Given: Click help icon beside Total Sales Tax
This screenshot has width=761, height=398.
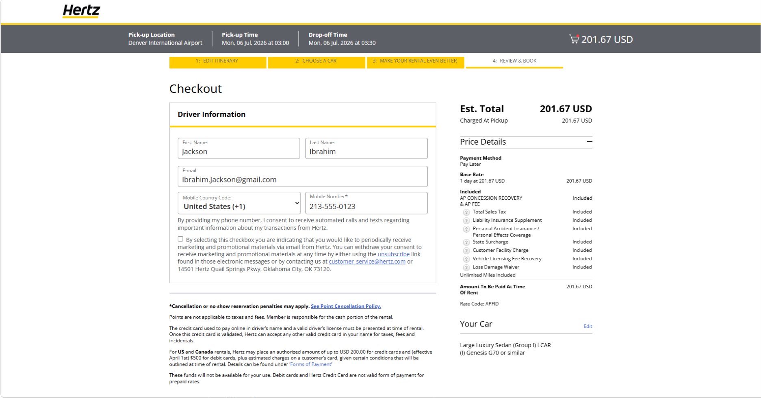Looking at the screenshot, I should (x=466, y=212).
